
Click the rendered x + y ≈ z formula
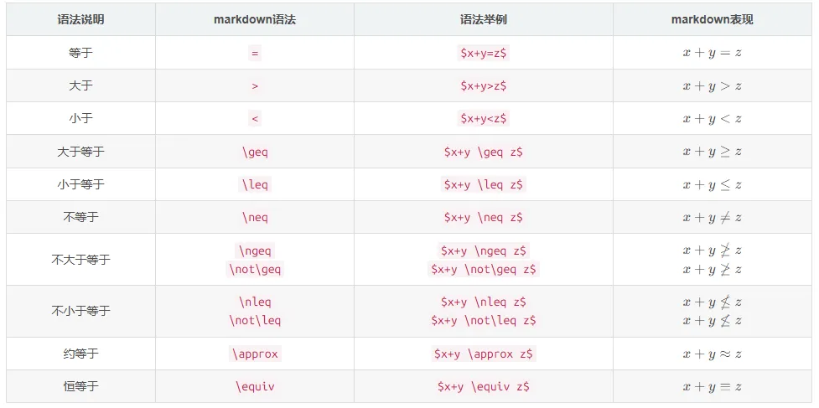point(713,354)
